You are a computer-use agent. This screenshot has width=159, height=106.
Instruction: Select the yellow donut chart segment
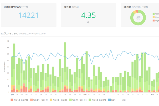coord(135,12)
